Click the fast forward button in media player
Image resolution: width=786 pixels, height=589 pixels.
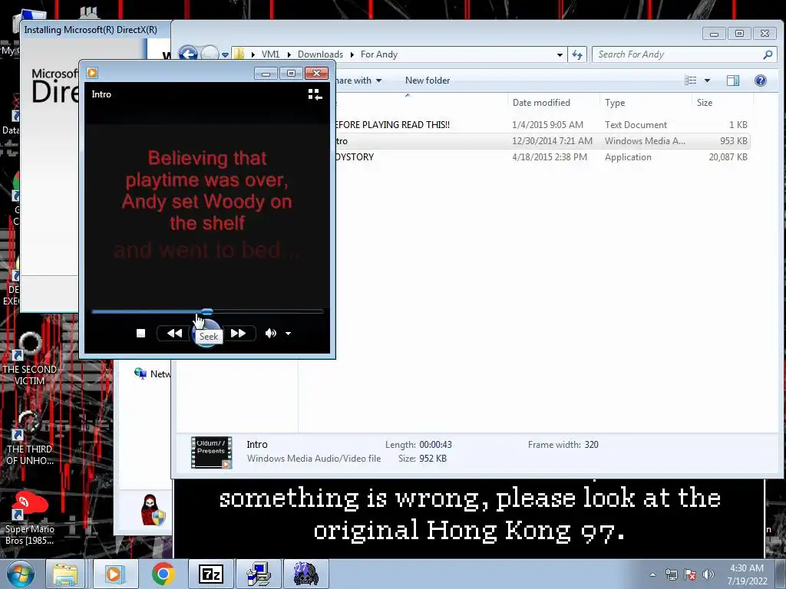tap(239, 333)
